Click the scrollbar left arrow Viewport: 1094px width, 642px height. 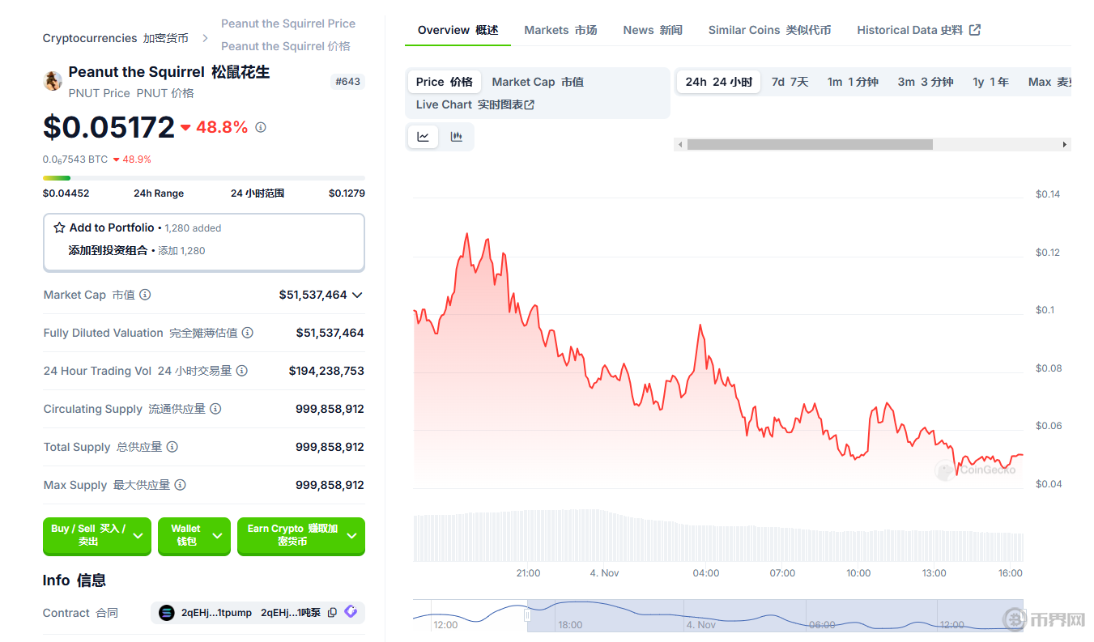point(680,144)
